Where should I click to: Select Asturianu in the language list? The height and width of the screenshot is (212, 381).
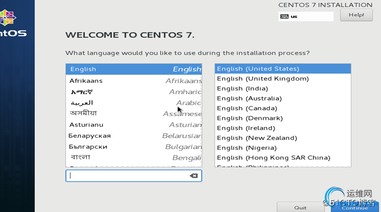tap(134, 125)
